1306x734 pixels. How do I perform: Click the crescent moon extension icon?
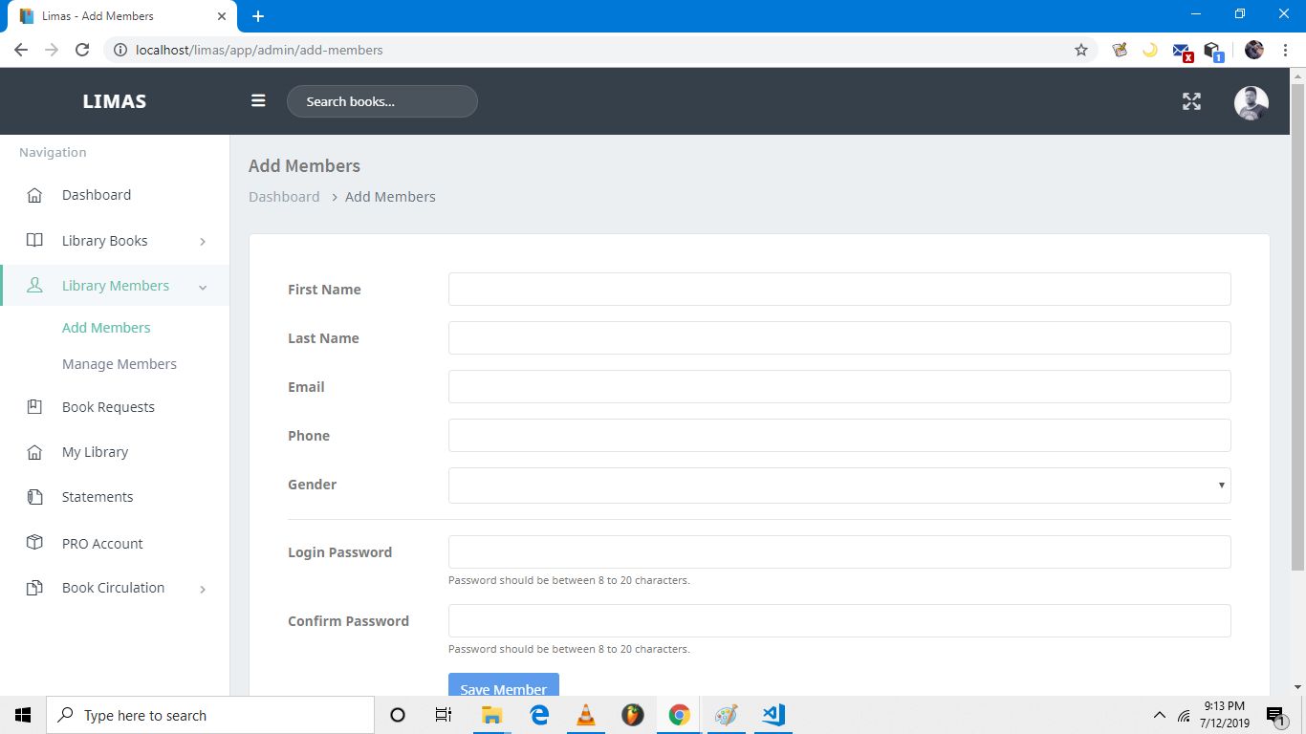point(1150,50)
